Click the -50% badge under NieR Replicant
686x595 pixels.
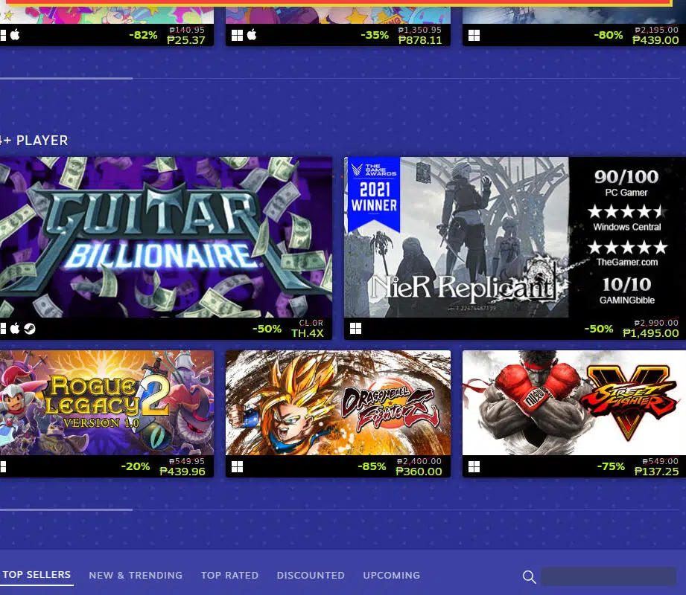[599, 329]
